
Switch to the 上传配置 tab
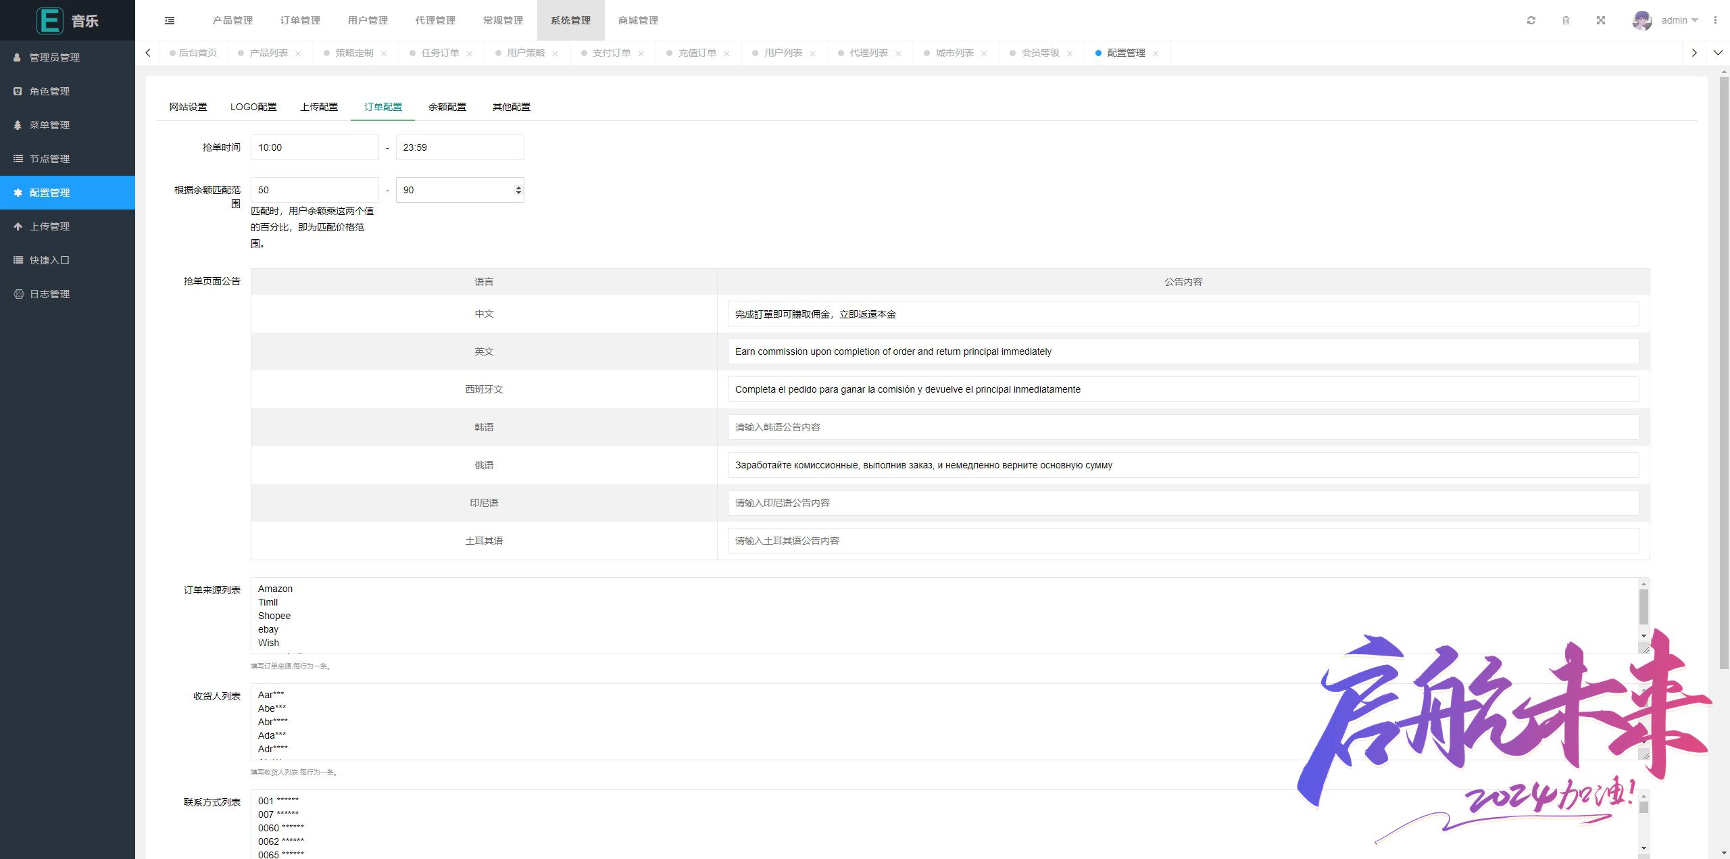coord(319,107)
